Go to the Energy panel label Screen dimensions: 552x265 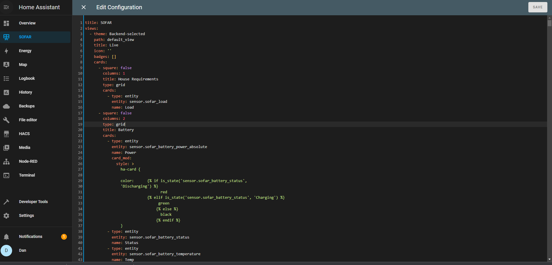tap(25, 51)
